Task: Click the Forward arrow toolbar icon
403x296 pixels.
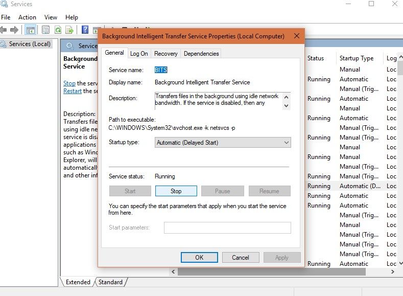Action: pos(14,30)
